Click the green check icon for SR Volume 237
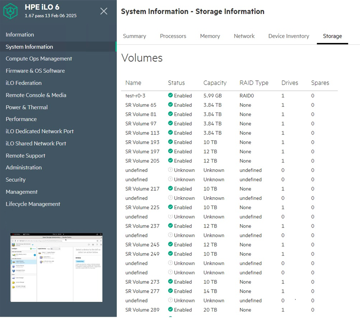The width and height of the screenshot is (360, 318). click(x=170, y=225)
